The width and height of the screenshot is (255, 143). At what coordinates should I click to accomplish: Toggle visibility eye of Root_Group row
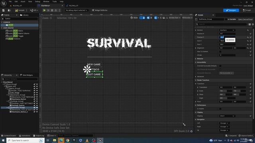(37, 84)
